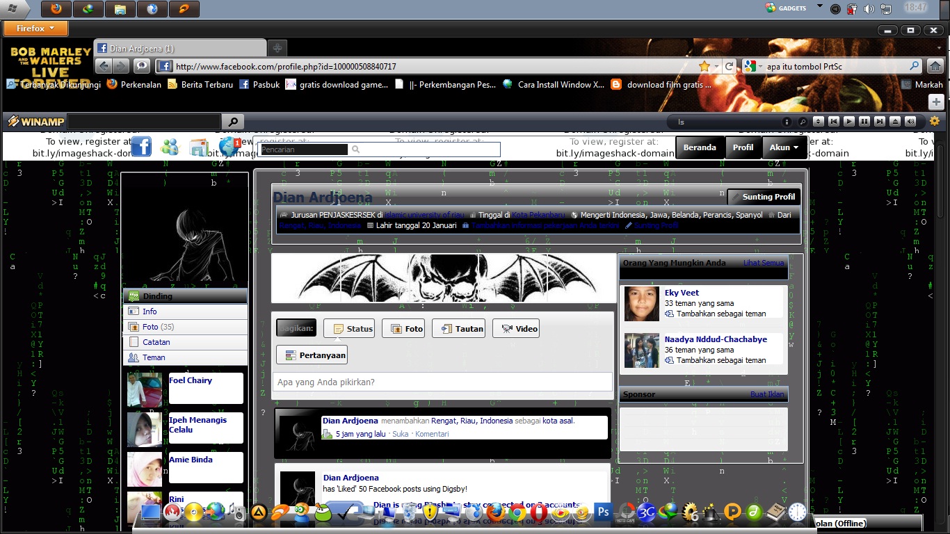Click the Winamp eject button
Screen dimensions: 950x534
895,122
